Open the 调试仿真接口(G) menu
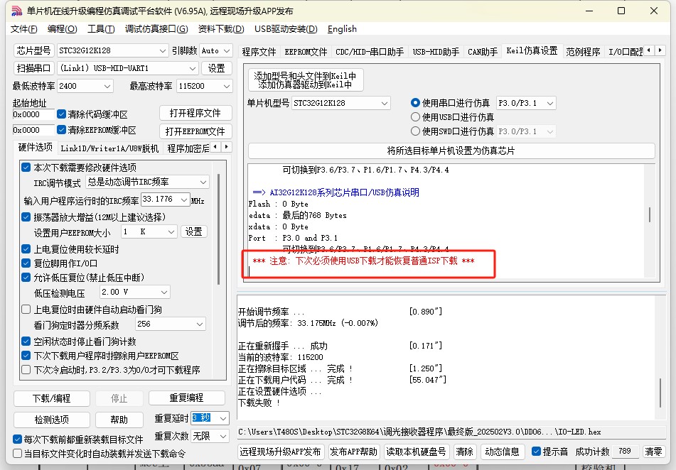The height and width of the screenshot is (470, 676). tap(156, 29)
